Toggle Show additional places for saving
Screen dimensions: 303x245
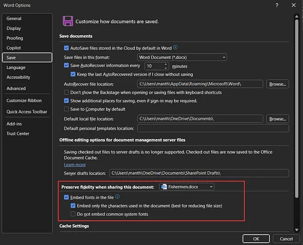(66, 101)
